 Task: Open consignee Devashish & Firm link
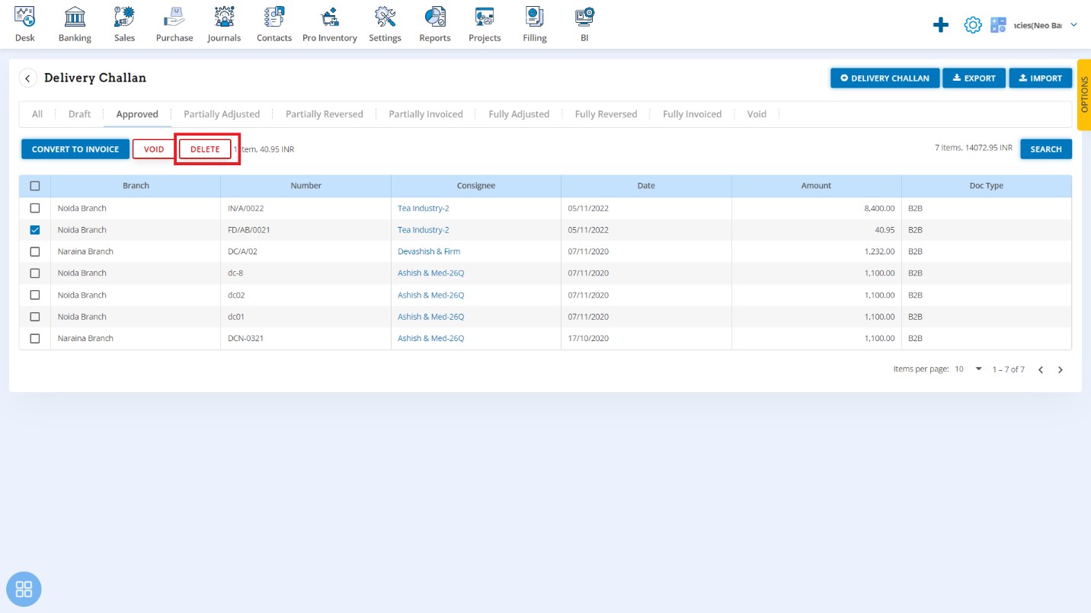point(429,251)
